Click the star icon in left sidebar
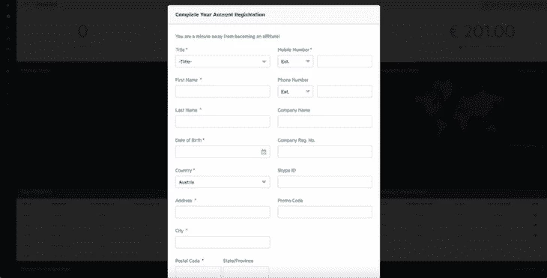 [x=8, y=16]
